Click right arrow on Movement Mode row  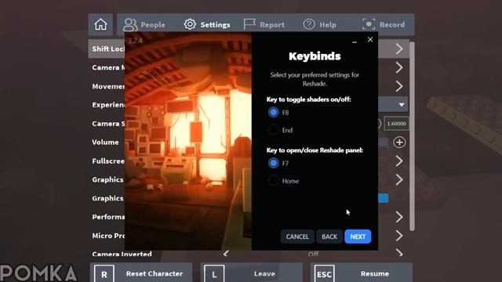(x=399, y=86)
